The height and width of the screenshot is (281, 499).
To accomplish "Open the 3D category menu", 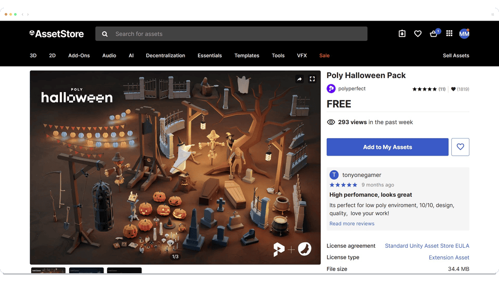I will [x=33, y=56].
